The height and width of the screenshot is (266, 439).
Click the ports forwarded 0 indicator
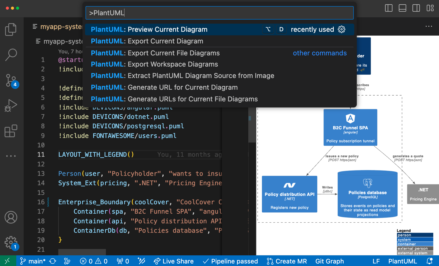coord(123,261)
